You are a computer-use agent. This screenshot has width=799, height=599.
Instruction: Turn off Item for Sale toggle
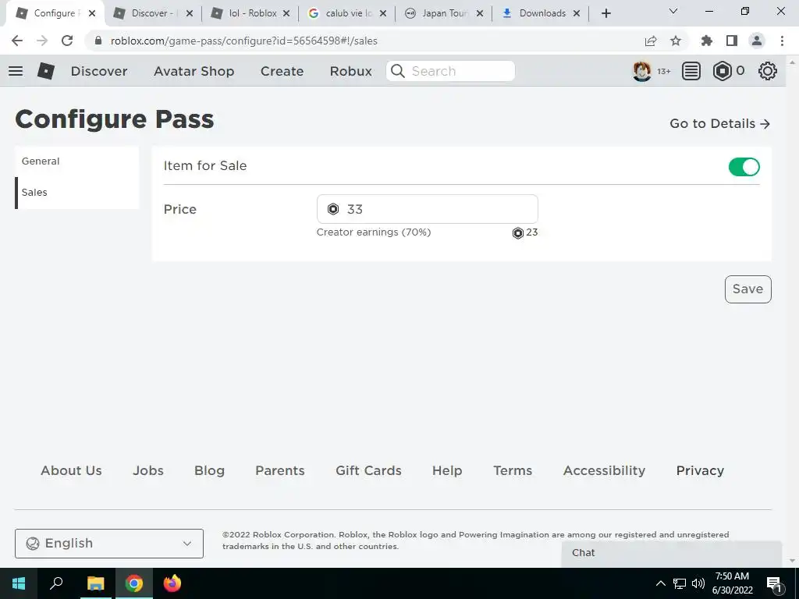pos(744,167)
